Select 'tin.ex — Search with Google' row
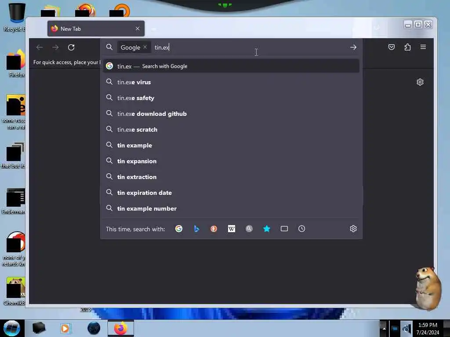Viewport: 450px width, 337px height. coord(231,66)
